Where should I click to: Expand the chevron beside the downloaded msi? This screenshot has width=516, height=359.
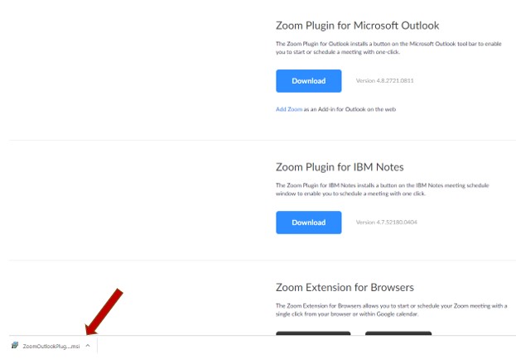click(x=88, y=346)
